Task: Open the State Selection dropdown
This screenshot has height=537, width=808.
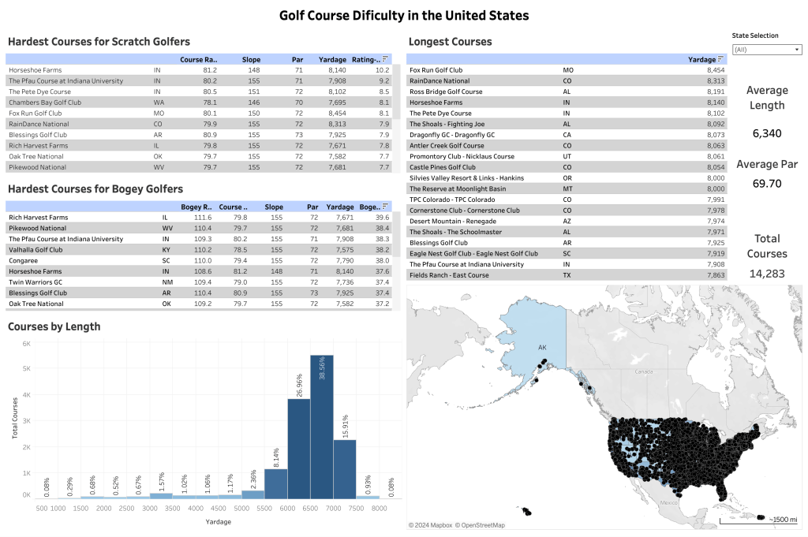Action: [766, 50]
